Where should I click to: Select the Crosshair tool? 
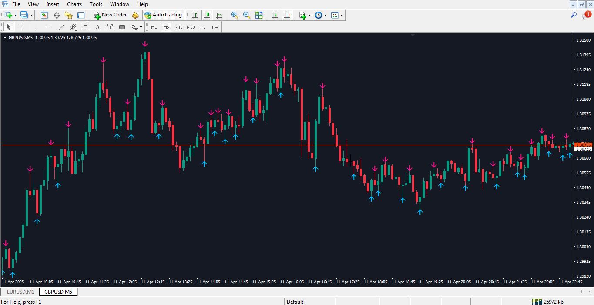[21, 27]
